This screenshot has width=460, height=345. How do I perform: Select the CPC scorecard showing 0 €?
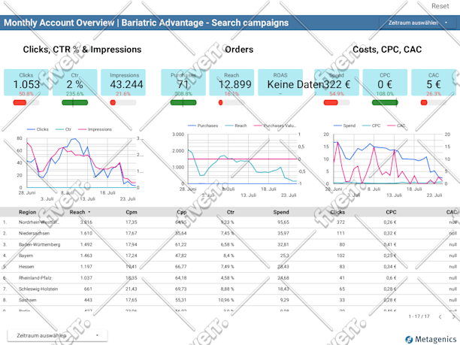(x=385, y=83)
